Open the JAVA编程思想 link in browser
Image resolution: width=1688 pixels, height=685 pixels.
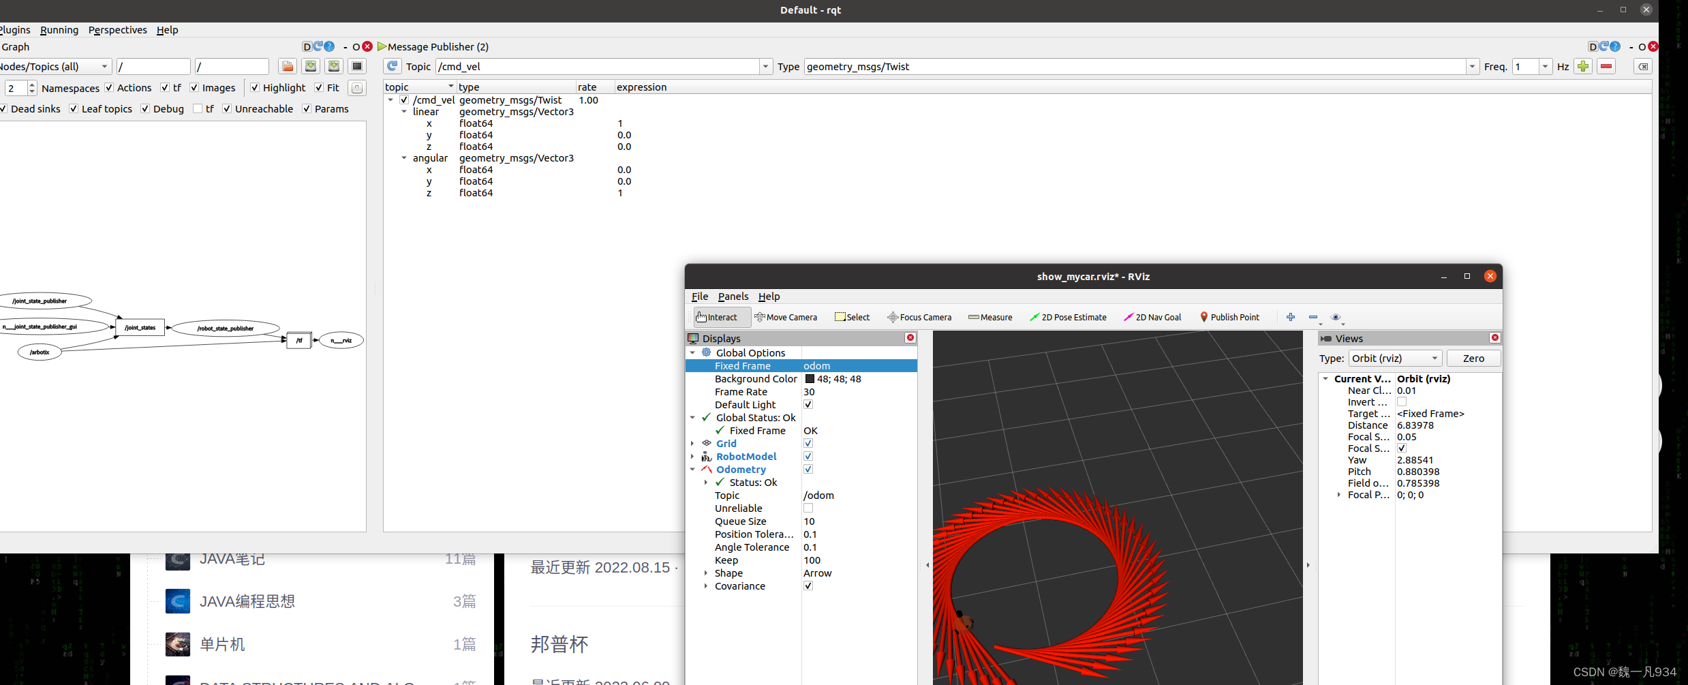(247, 601)
